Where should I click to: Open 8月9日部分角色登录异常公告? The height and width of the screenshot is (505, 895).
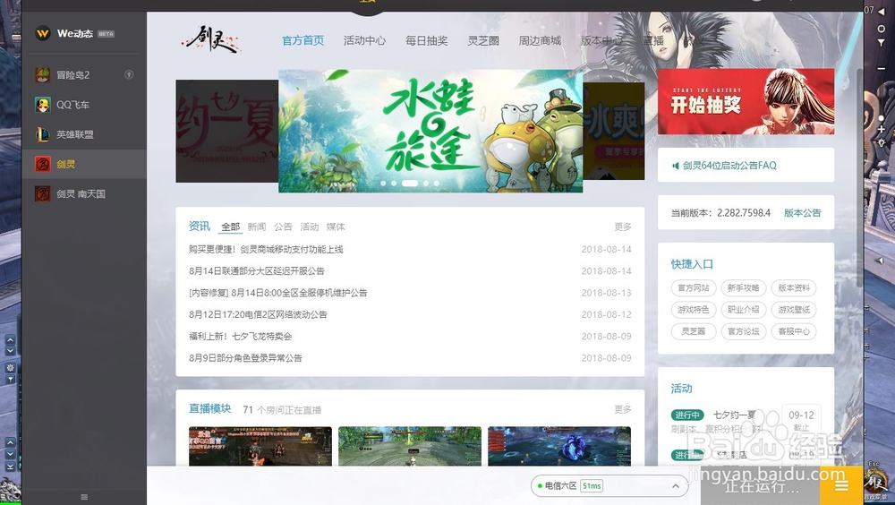[245, 357]
